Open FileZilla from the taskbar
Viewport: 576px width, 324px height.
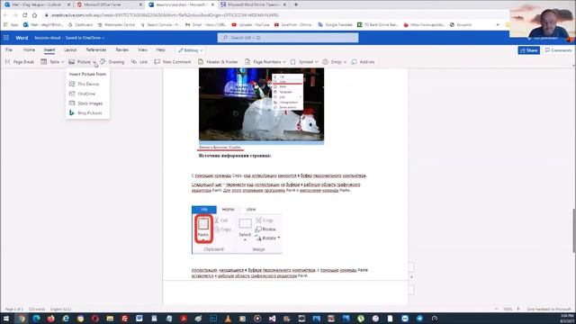pos(124,319)
